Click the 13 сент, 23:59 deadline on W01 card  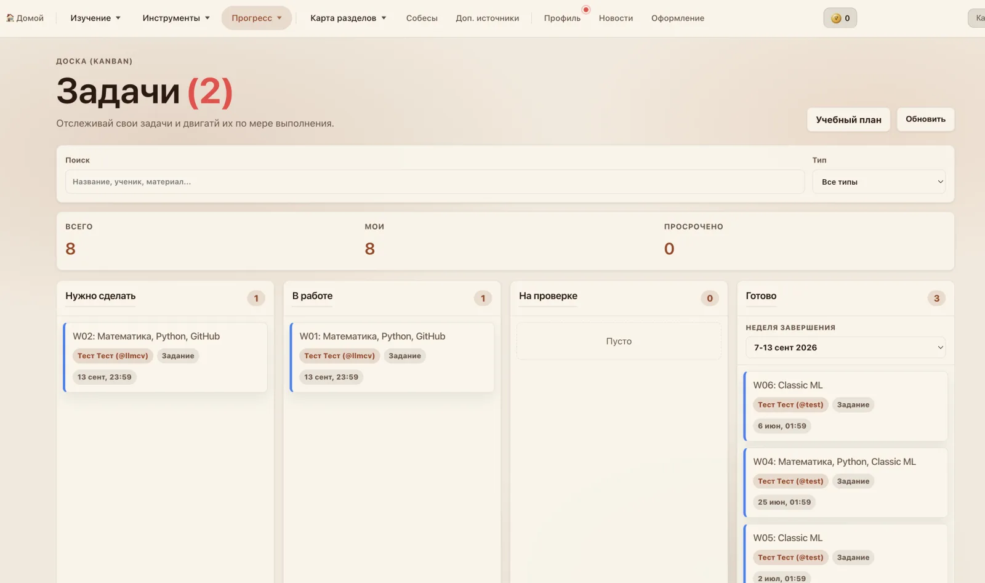click(x=331, y=377)
